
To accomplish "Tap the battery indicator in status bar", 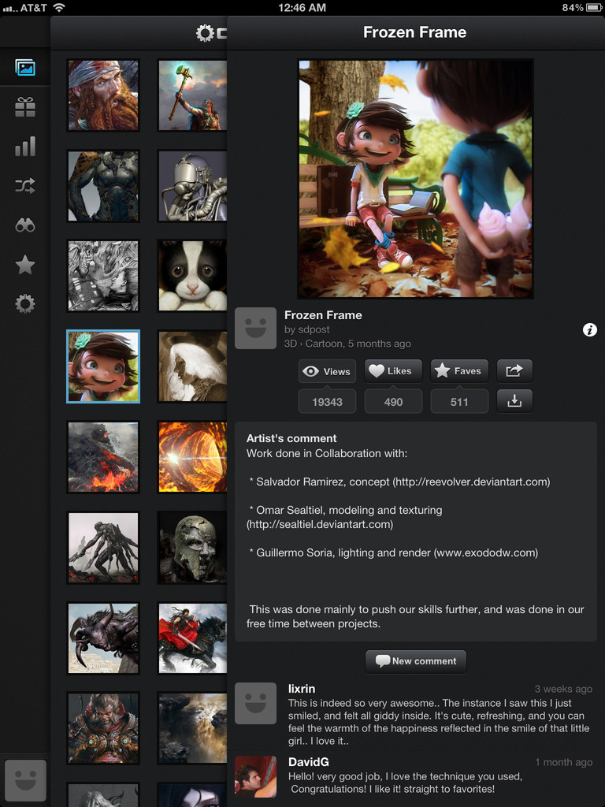I will tap(594, 7).
